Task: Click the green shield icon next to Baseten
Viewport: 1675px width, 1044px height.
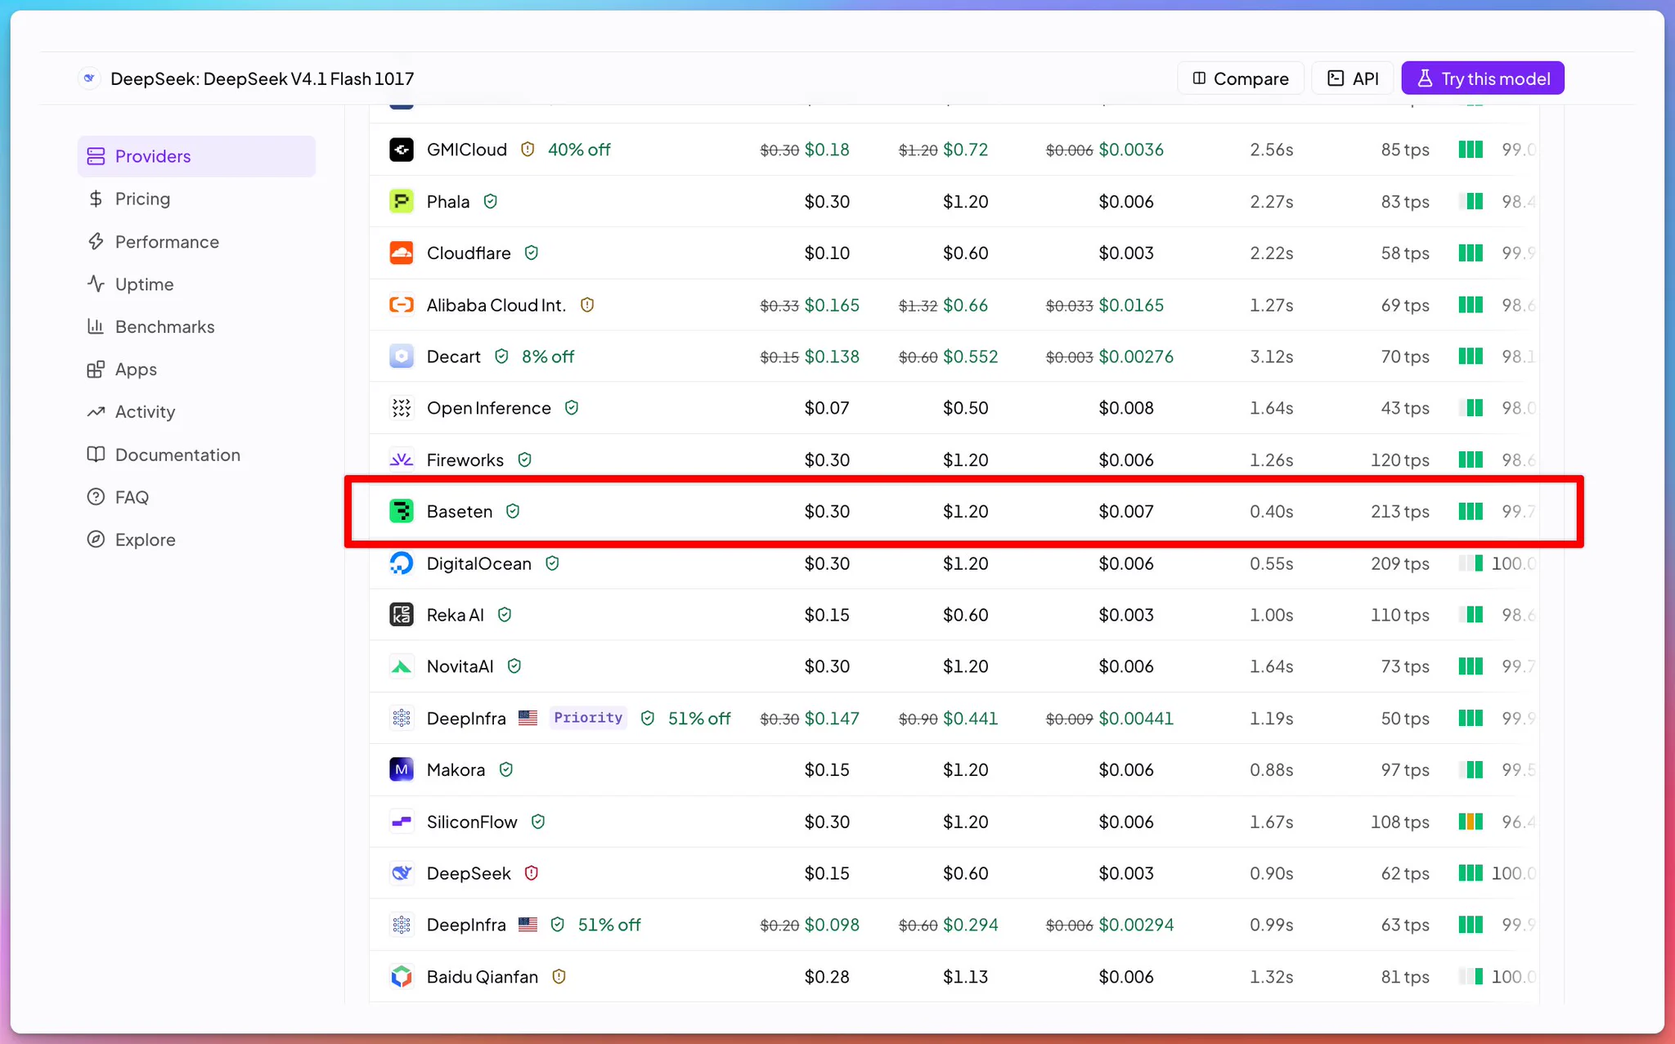Action: (513, 511)
